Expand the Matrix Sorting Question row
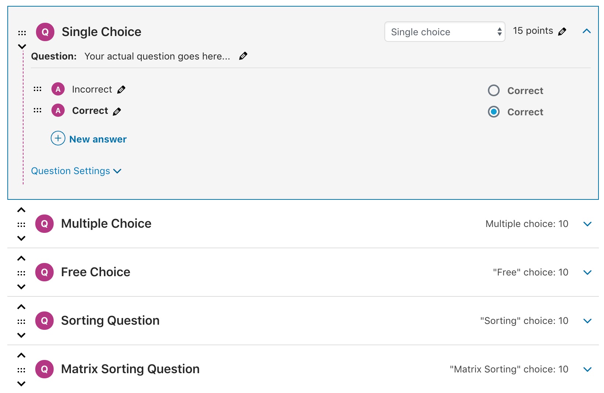 pos(587,369)
